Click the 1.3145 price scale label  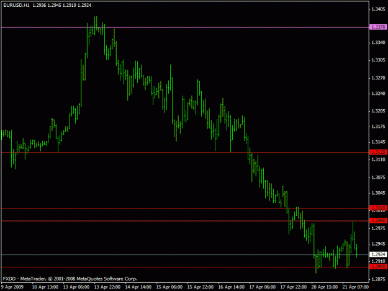pos(378,142)
